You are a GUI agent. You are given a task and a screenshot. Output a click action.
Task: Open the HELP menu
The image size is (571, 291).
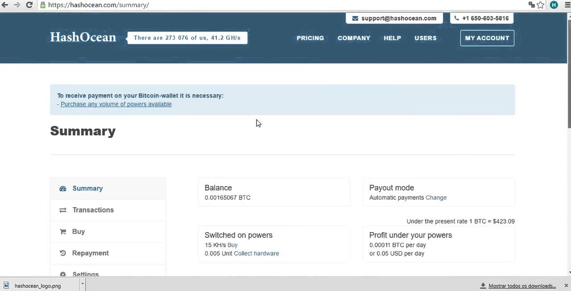pos(393,38)
